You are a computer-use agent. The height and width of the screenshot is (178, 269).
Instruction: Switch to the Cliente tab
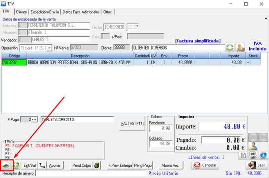[x=21, y=12]
